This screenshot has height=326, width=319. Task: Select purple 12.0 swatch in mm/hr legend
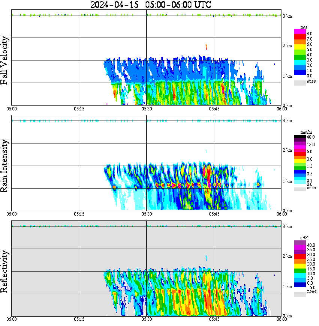(x=300, y=144)
